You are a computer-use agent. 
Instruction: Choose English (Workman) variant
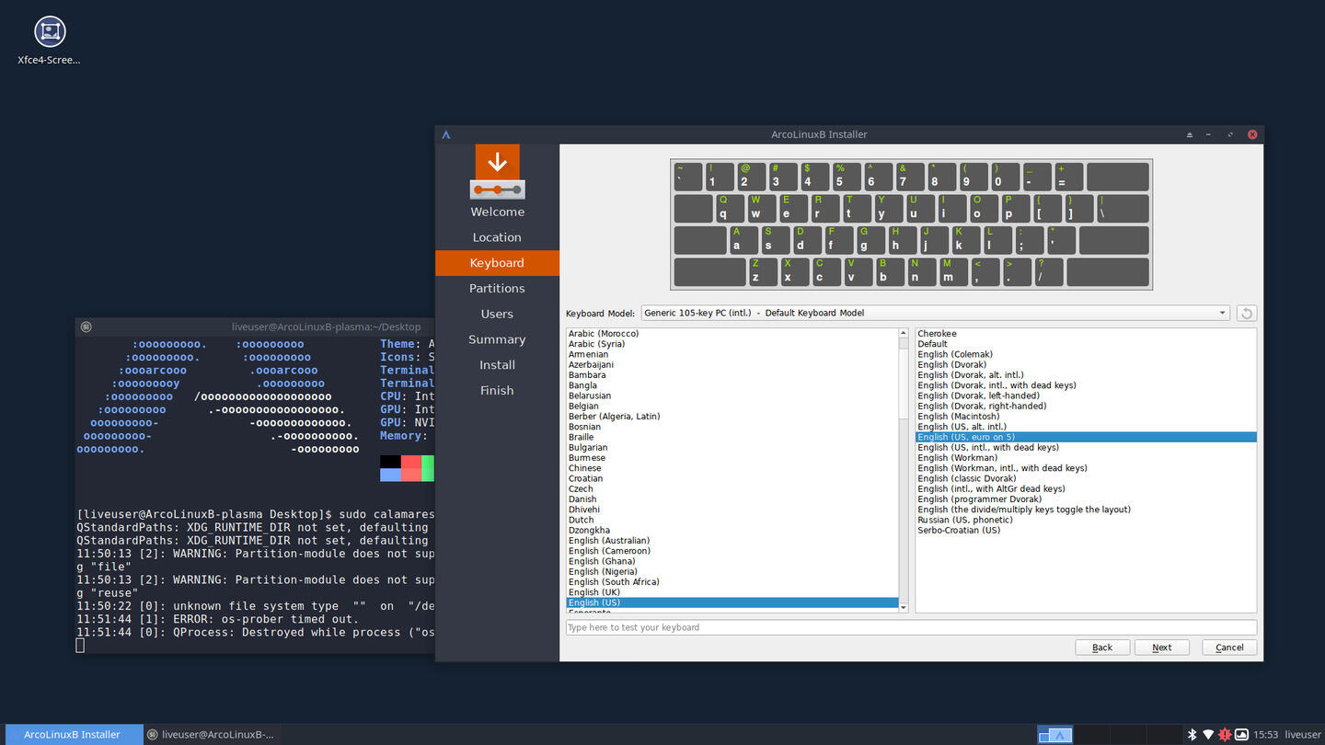1086,458
